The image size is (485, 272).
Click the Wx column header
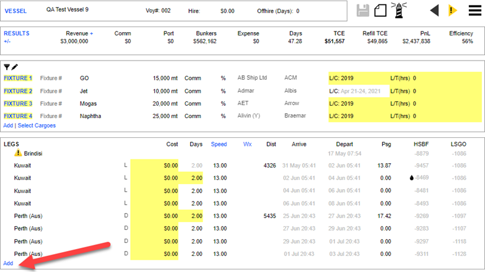click(247, 144)
